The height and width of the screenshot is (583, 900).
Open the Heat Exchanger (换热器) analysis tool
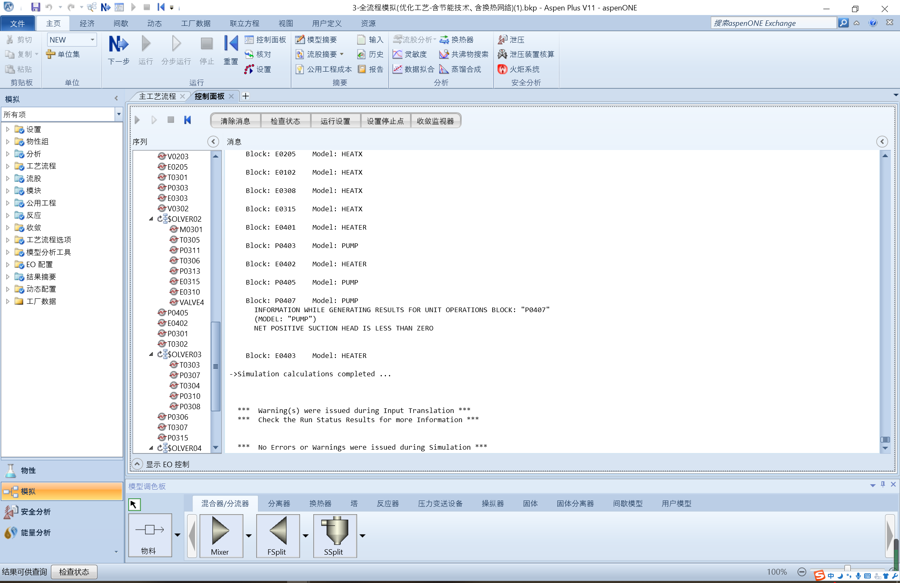(x=457, y=40)
